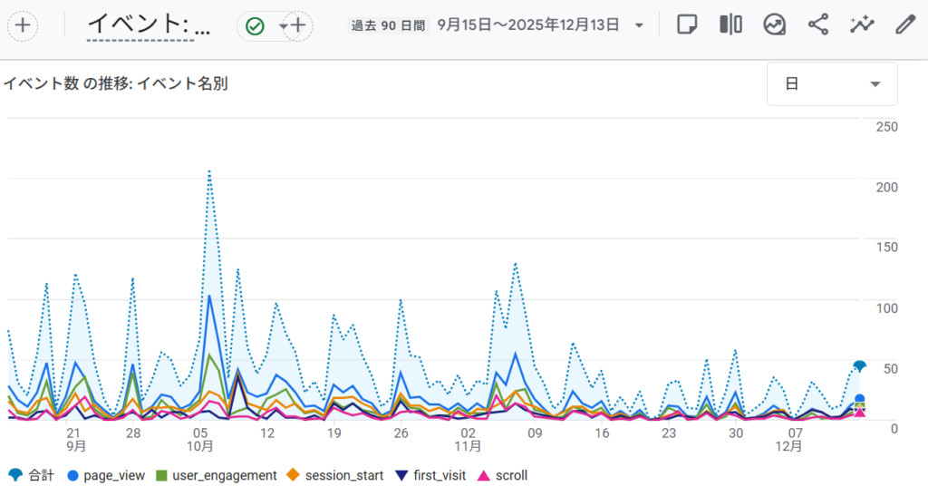Open the annotations note icon

point(688,25)
